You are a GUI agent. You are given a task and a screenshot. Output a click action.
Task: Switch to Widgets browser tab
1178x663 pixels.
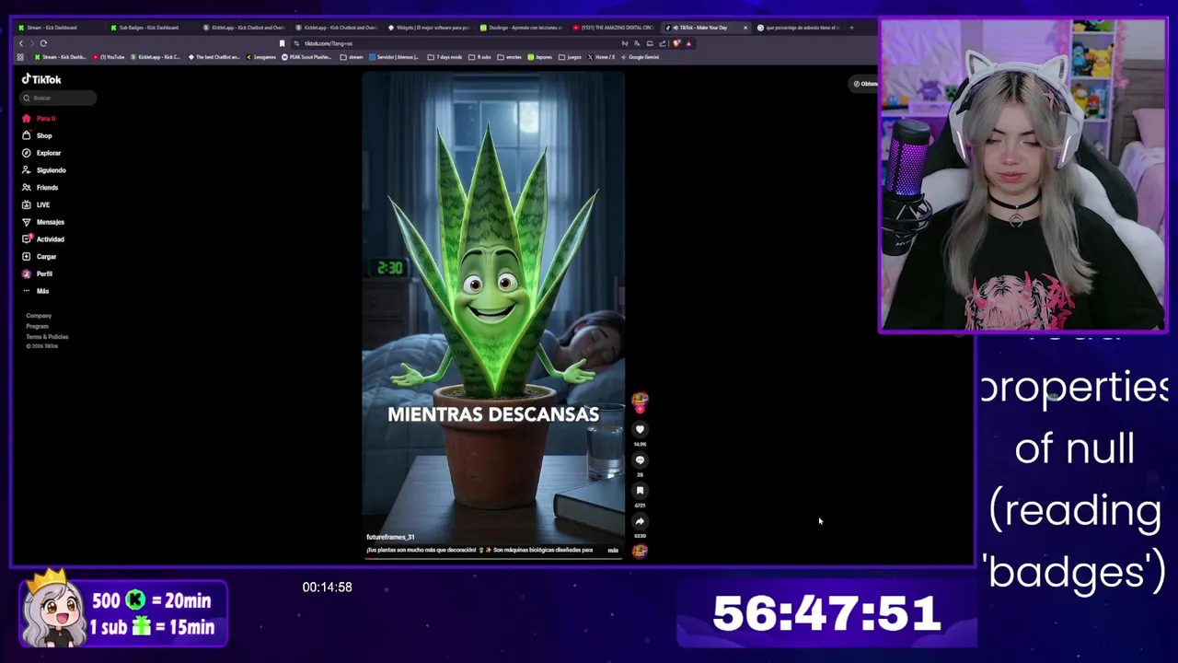[430, 28]
